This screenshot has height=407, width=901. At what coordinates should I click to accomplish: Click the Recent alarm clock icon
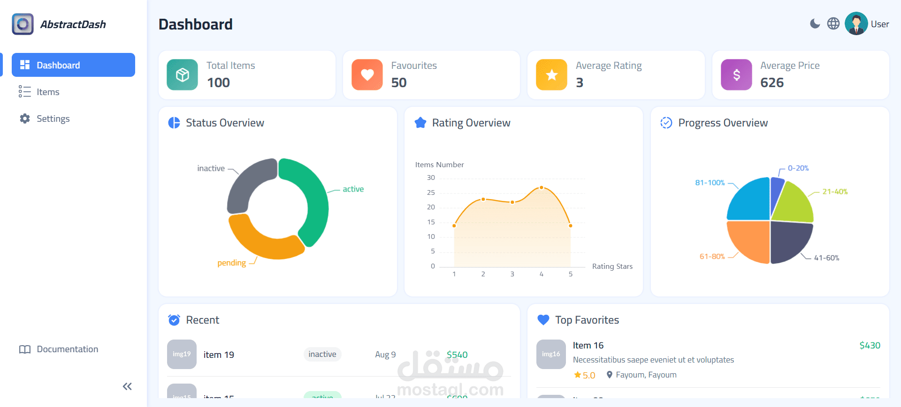click(174, 320)
